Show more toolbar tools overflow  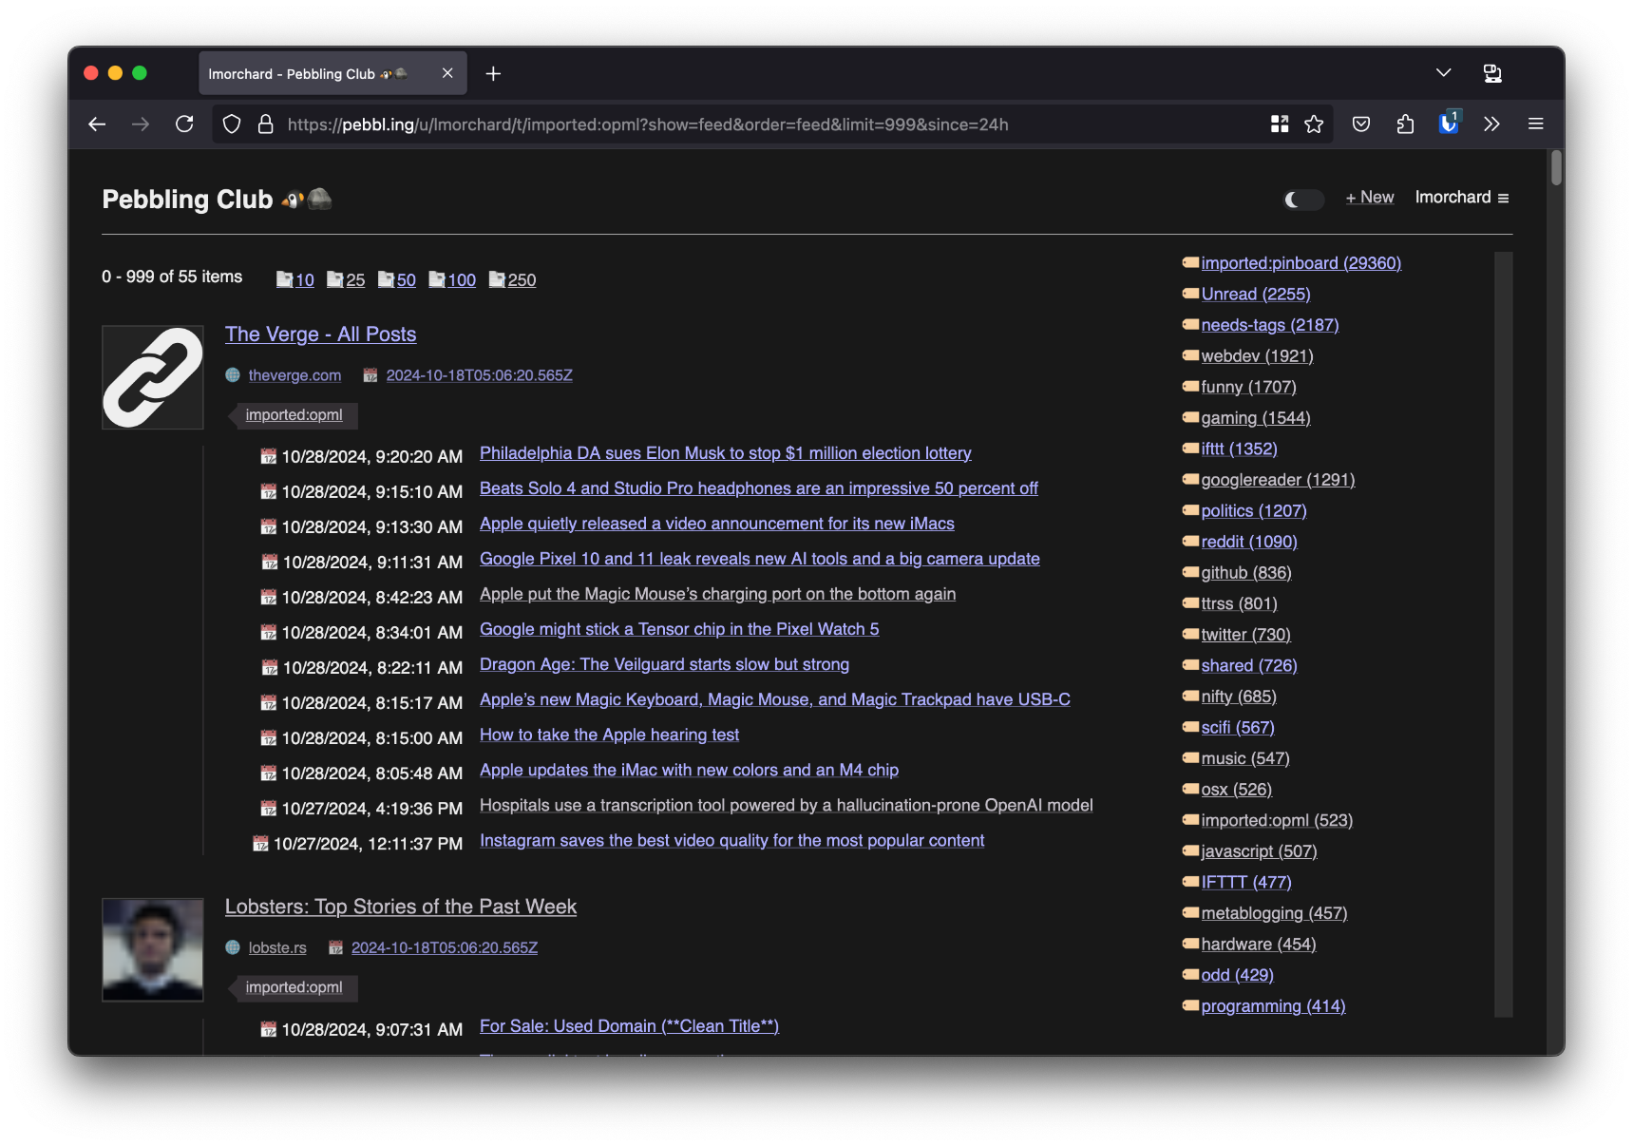(x=1491, y=124)
